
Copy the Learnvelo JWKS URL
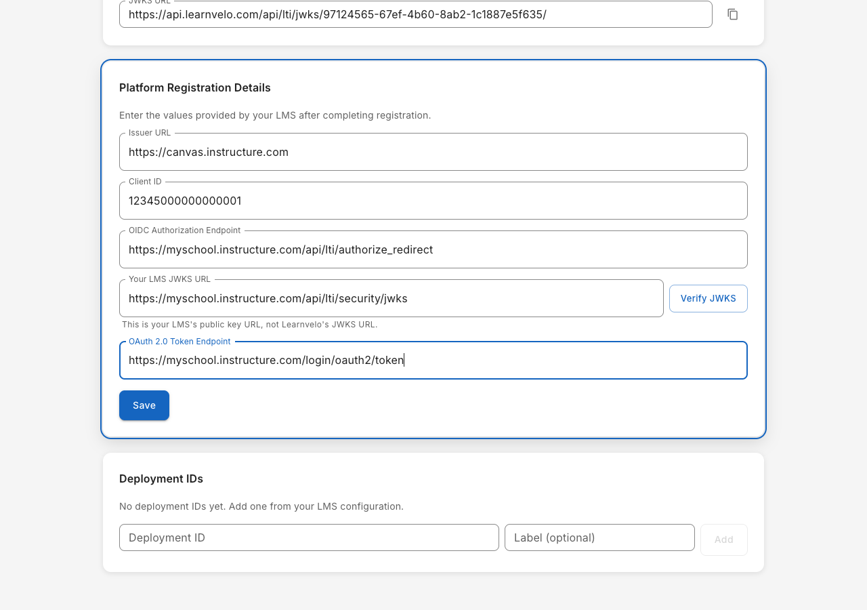[x=732, y=14]
